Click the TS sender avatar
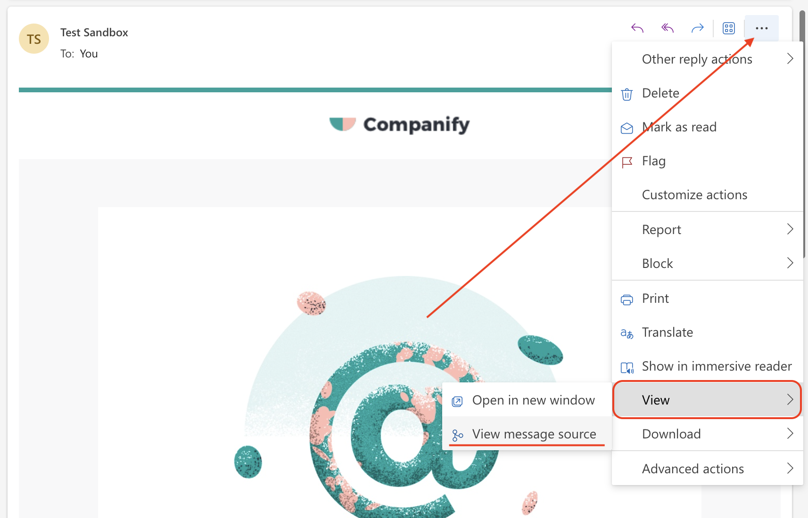 34,39
